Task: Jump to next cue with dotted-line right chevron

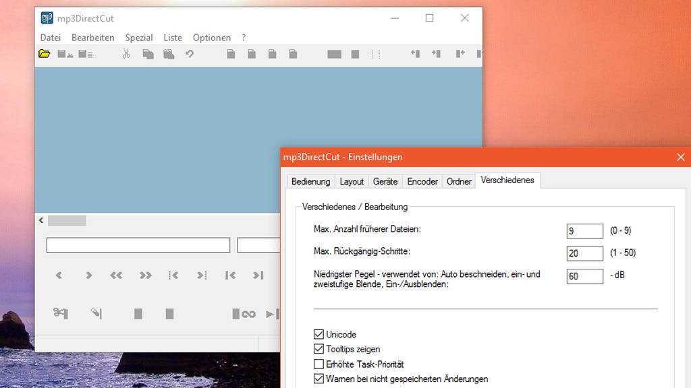Action: (202, 276)
